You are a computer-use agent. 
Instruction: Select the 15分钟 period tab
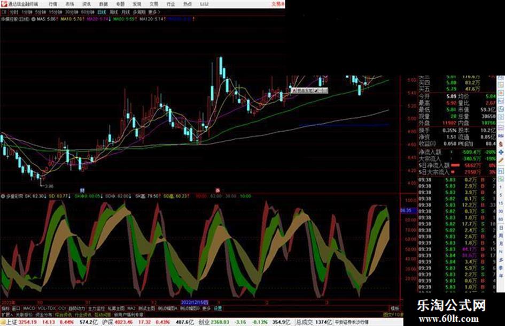click(56, 12)
